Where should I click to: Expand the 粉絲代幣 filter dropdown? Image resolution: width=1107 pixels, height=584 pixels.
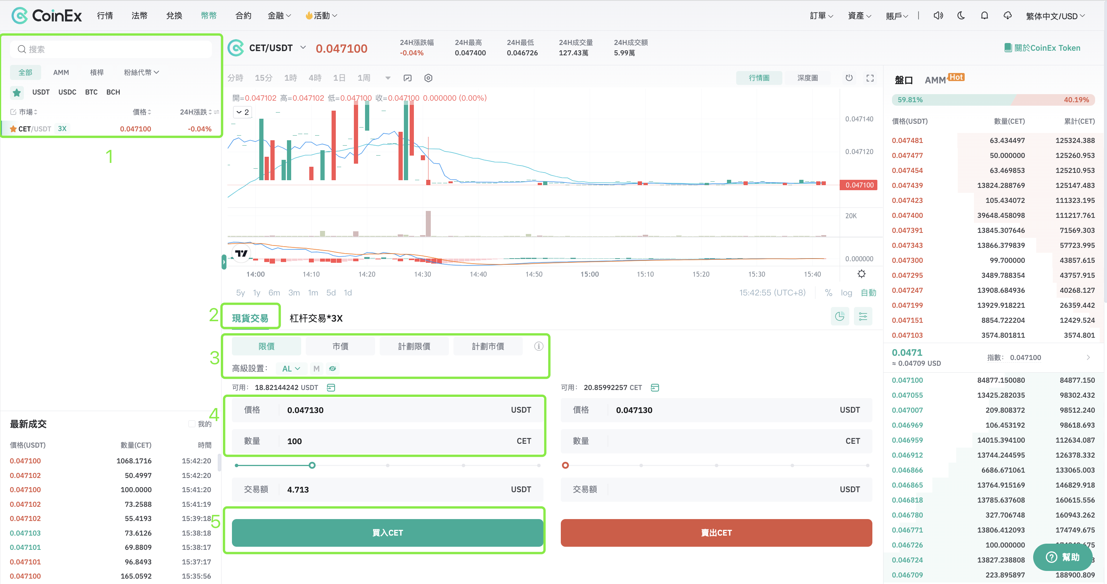pos(142,72)
